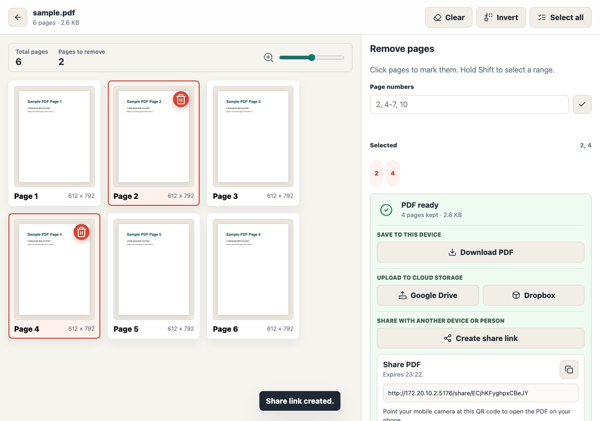The height and width of the screenshot is (421, 600).
Task: Click the Page numbers input field
Action: [x=469, y=104]
